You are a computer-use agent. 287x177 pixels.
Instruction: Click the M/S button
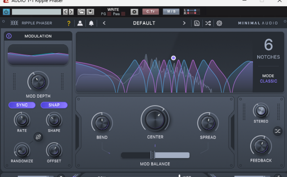[x=171, y=12]
